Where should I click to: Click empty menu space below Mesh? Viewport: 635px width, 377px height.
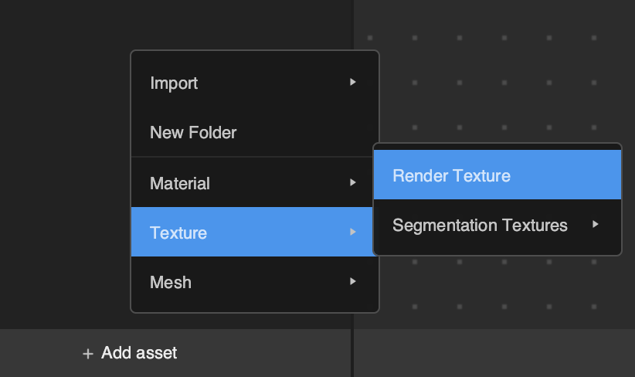pyautogui.click(x=255, y=309)
